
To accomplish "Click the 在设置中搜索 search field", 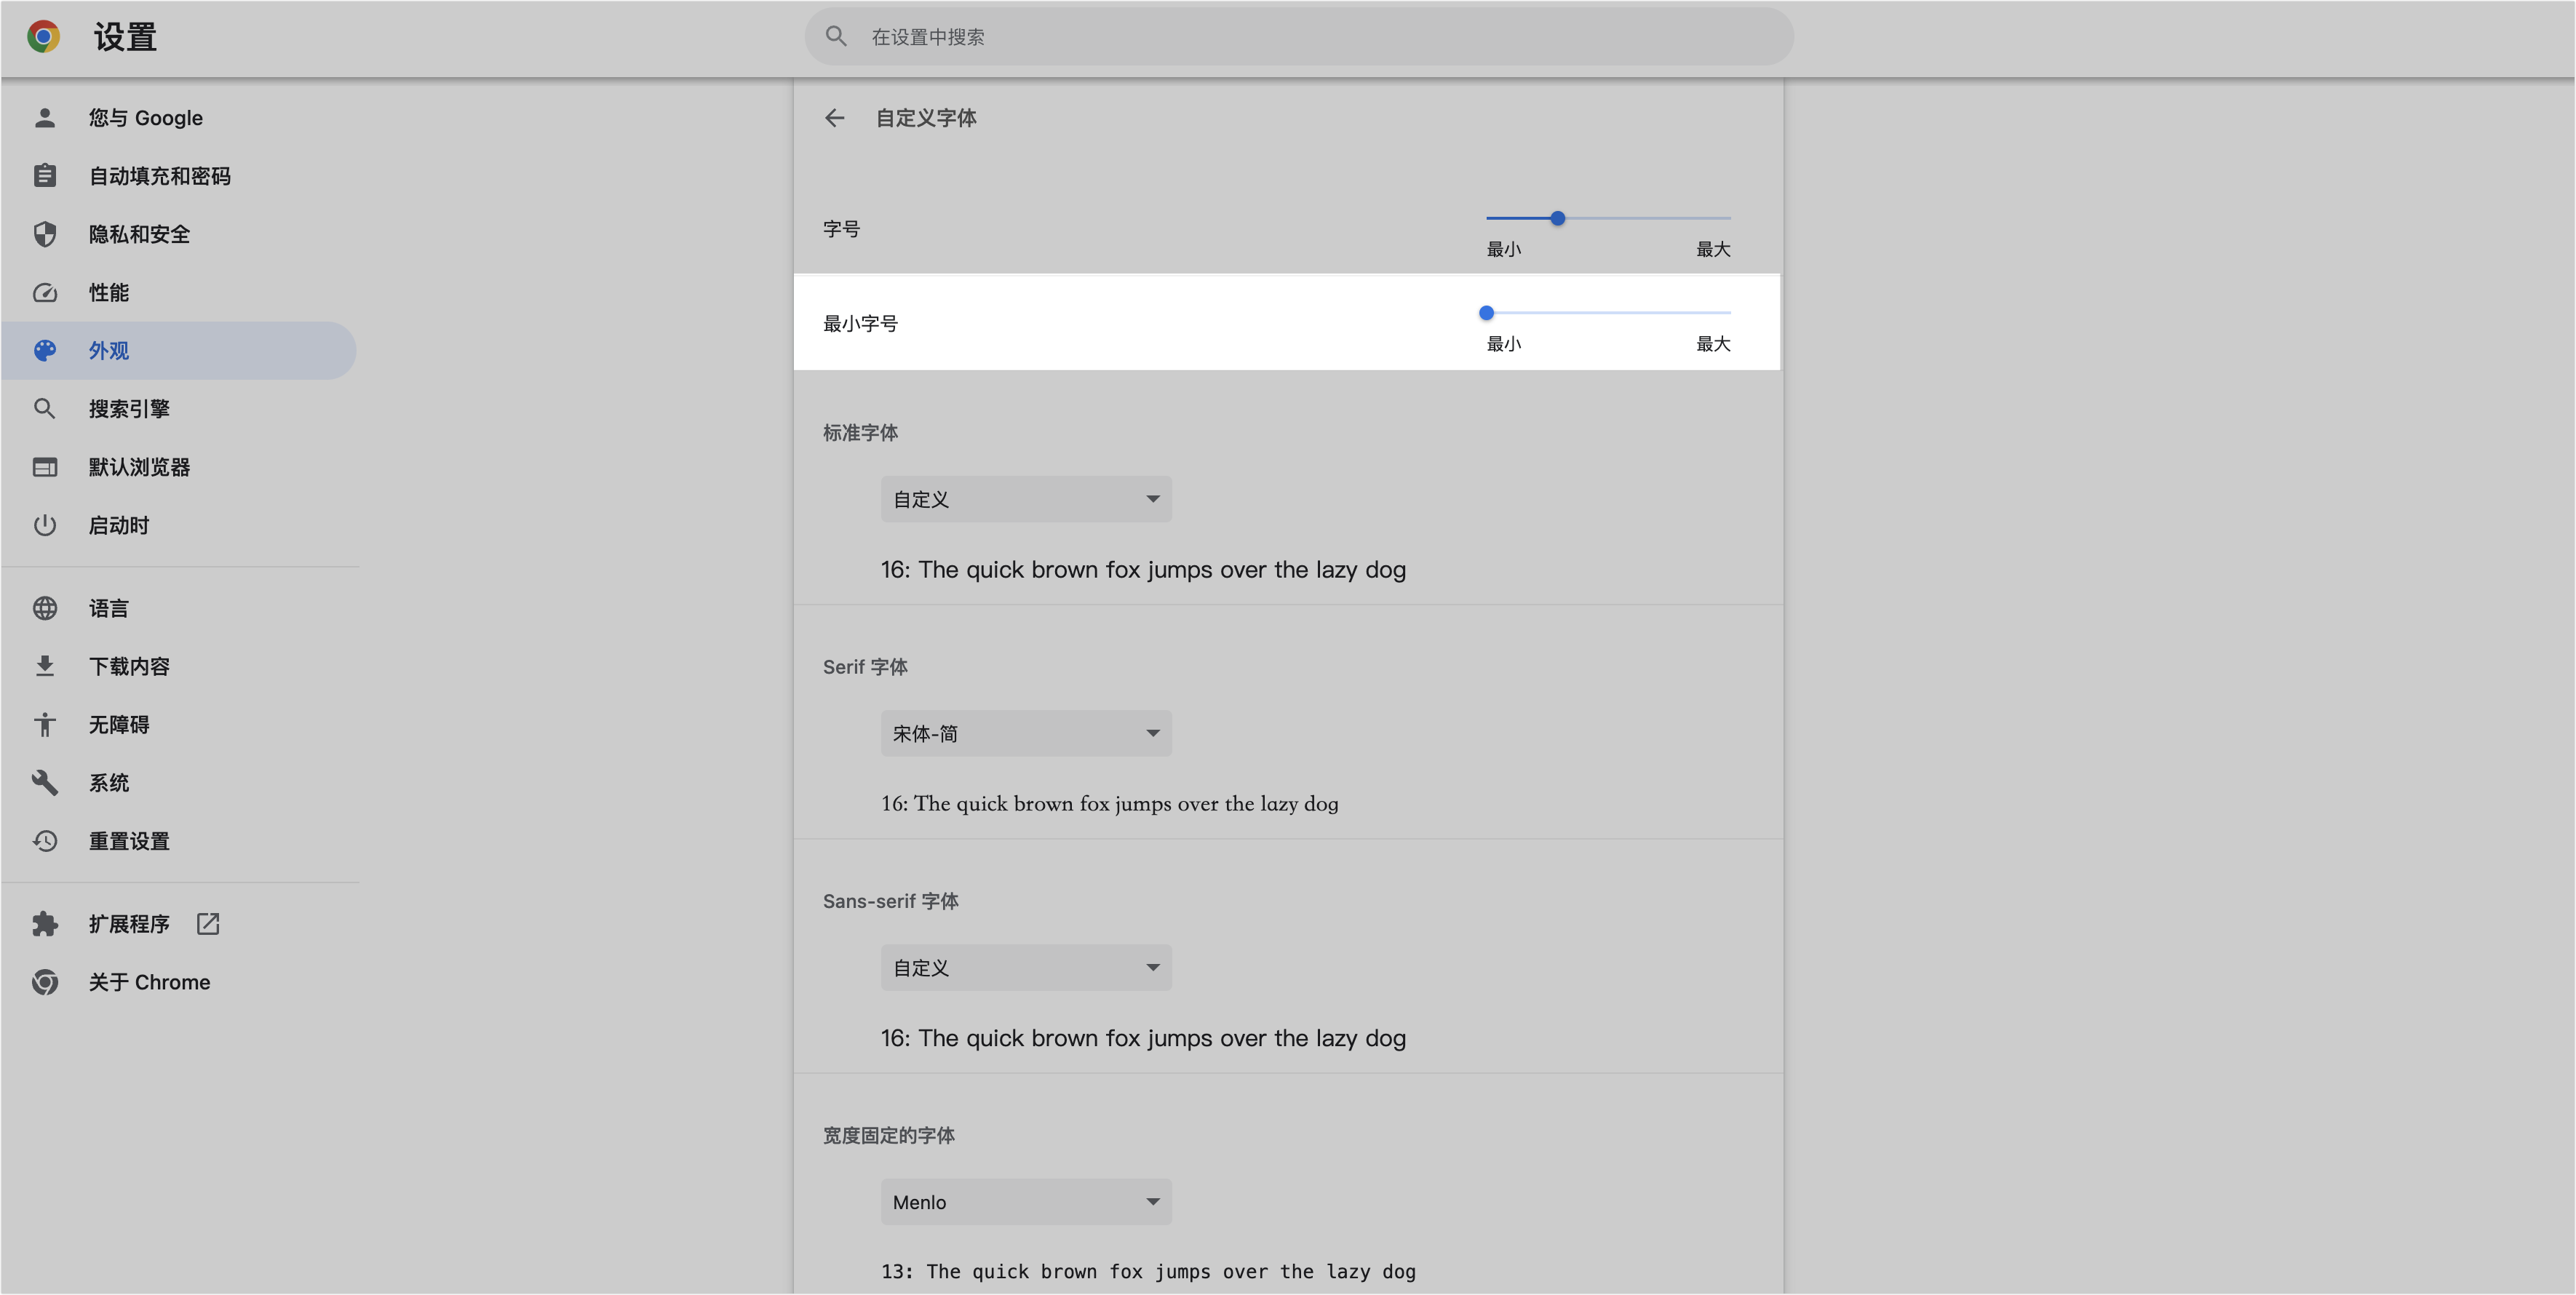I will pos(1300,37).
